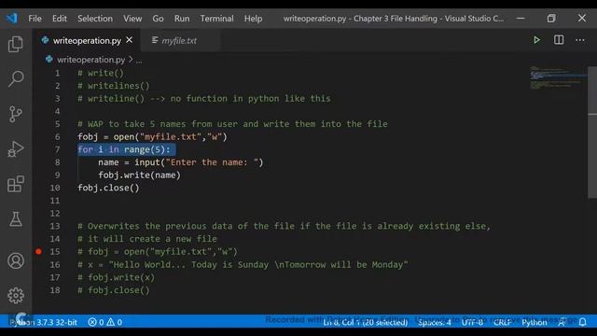Image resolution: width=597 pixels, height=336 pixels.
Task: Open the Run menu
Action: pos(182,19)
